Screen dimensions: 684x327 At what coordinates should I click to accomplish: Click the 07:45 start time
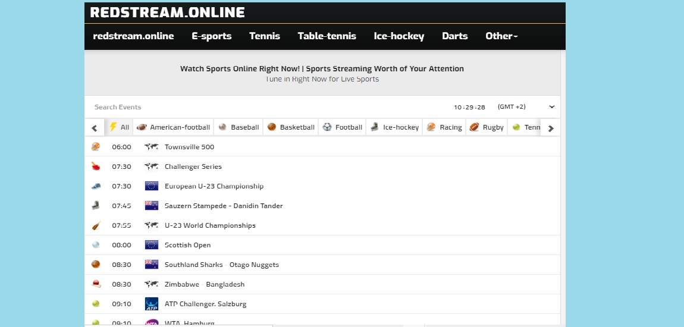(121, 206)
